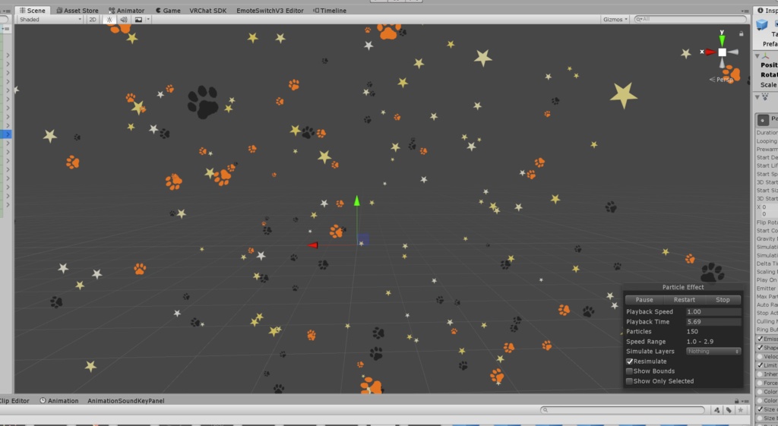Grab the red move handle arrow
778x426 pixels.
[x=312, y=245]
